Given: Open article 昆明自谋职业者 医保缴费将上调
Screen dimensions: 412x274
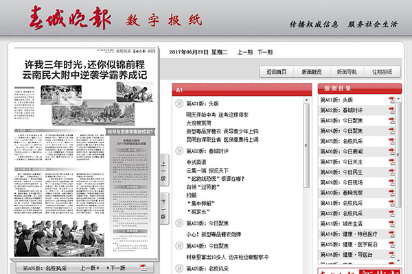Looking at the screenshot, I should coord(222,140).
